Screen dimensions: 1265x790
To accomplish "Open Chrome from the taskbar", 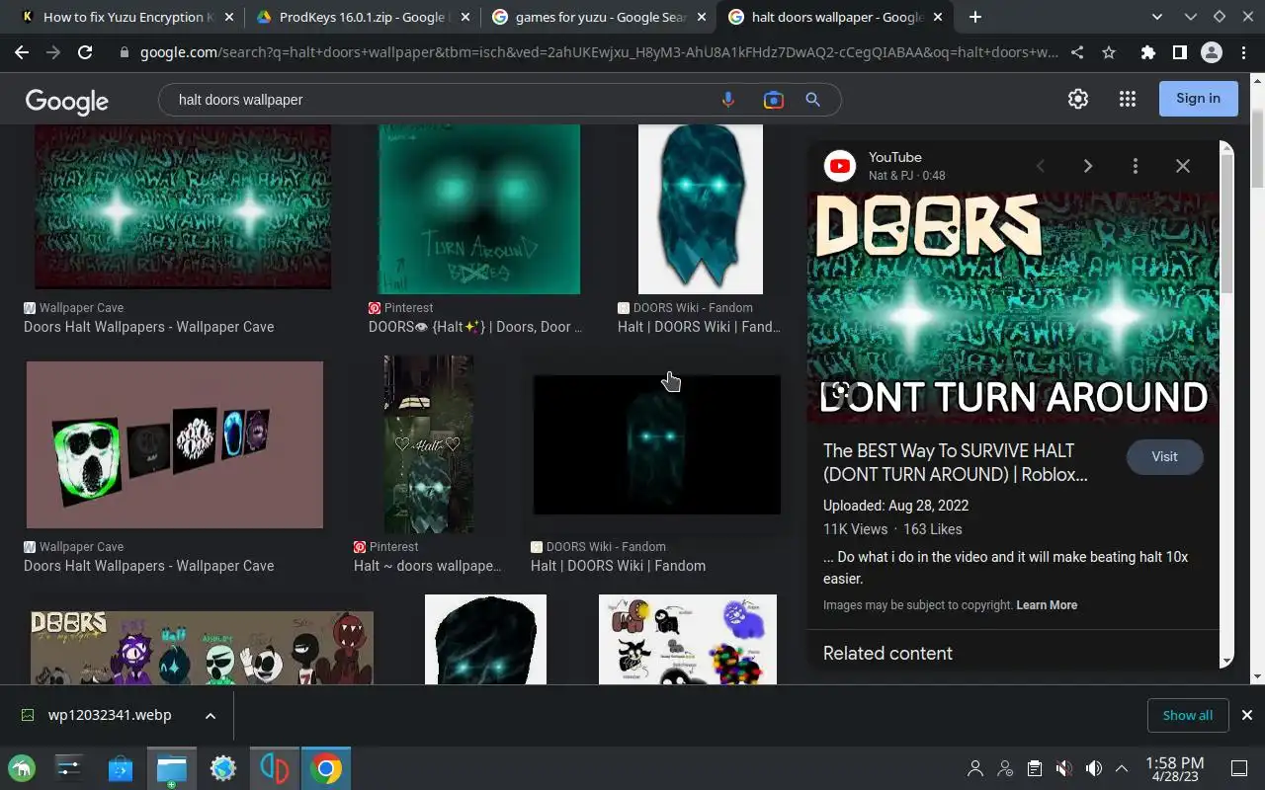I will pos(326,768).
